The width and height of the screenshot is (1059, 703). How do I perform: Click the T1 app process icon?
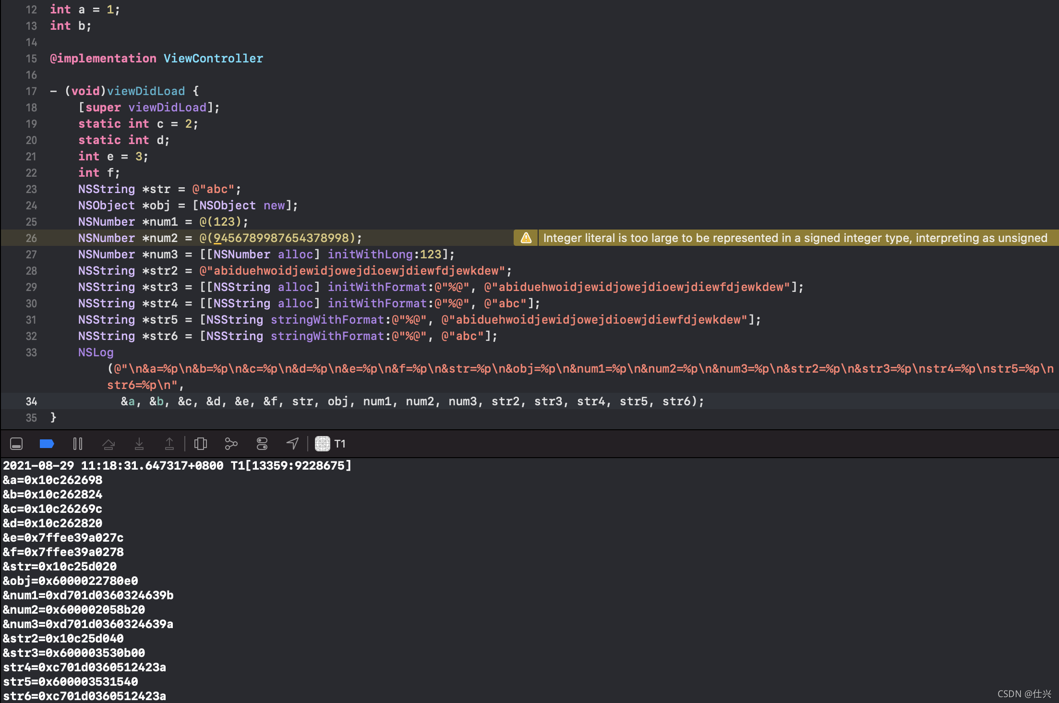click(x=322, y=444)
